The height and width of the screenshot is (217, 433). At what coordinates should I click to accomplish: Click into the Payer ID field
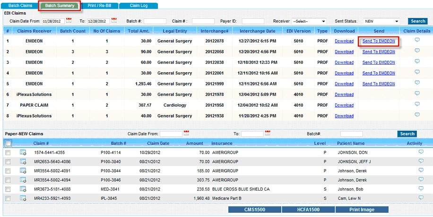click(x=253, y=21)
